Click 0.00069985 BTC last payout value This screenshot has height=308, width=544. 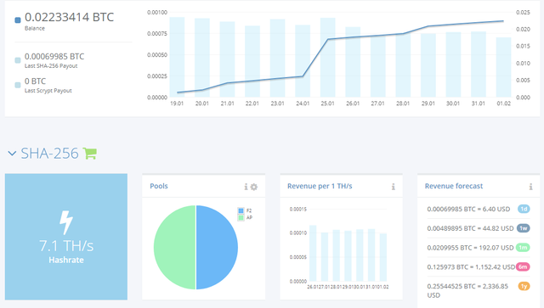click(54, 57)
